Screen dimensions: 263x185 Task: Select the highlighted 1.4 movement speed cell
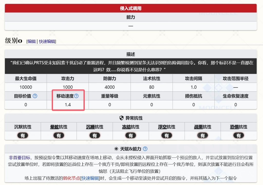click(68, 105)
